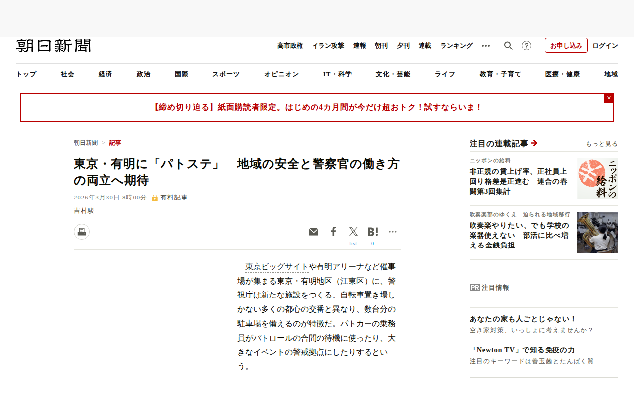Select the 国際 navigation tab
The image size is (634, 396).
point(181,74)
